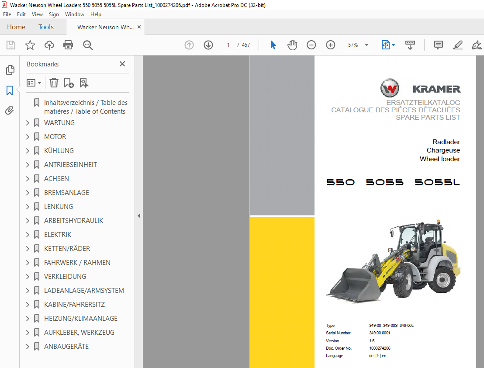Close the Bookmarks panel
The height and width of the screenshot is (368, 484).
(122, 64)
